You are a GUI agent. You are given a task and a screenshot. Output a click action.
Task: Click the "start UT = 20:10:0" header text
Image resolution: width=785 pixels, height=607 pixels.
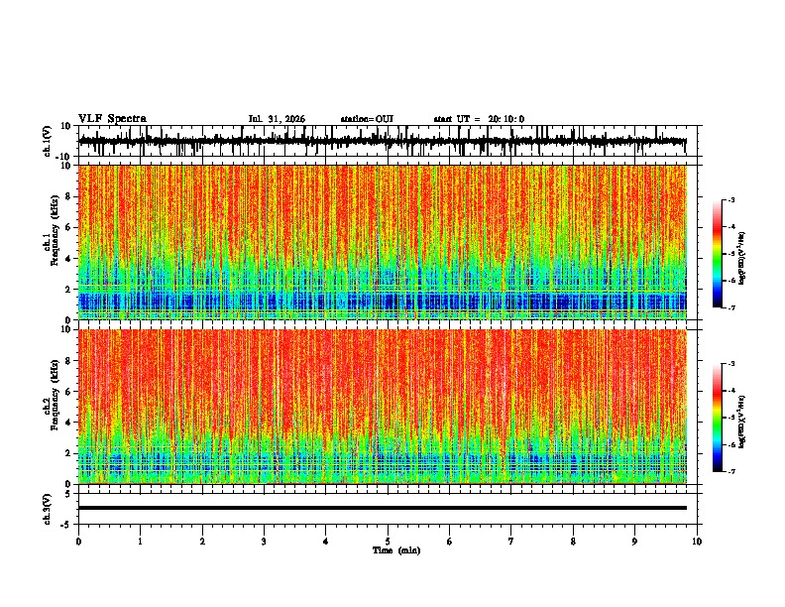tap(479, 119)
